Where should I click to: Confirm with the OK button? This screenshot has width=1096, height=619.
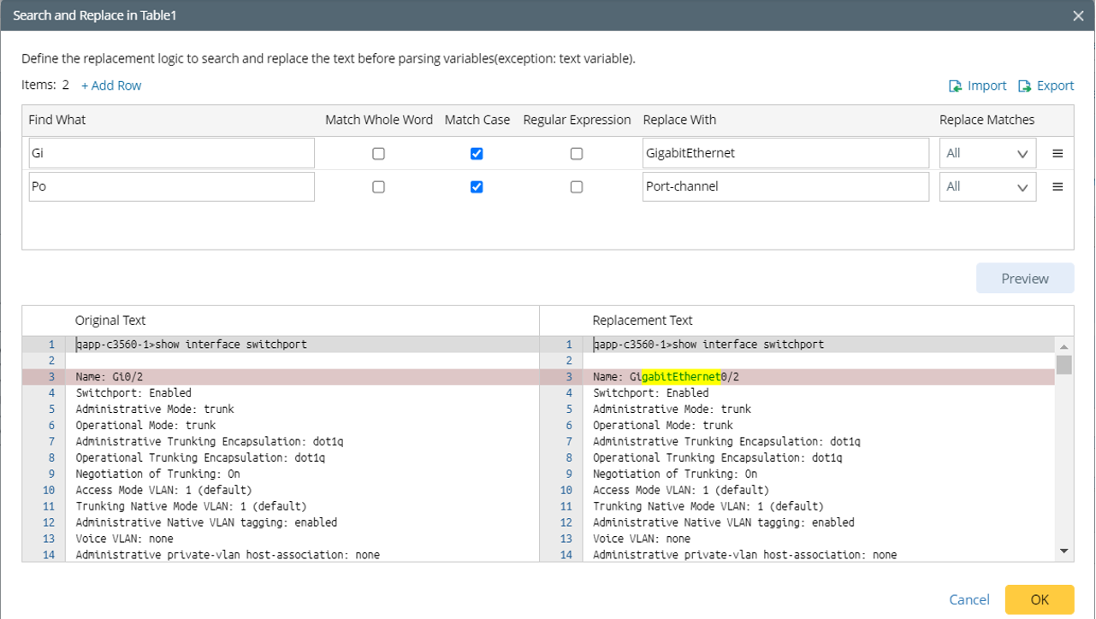coord(1039,599)
